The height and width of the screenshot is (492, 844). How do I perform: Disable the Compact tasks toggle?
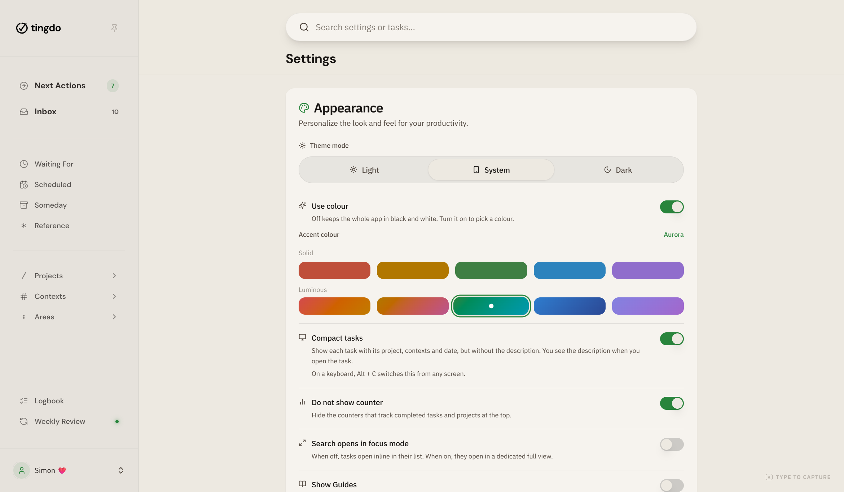point(672,339)
